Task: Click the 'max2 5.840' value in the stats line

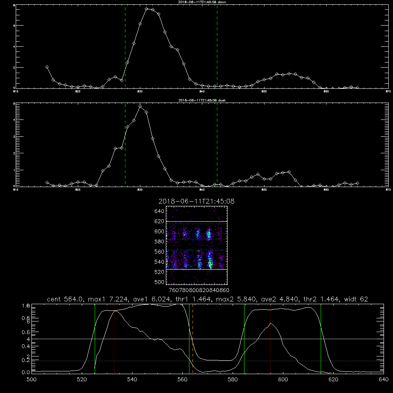Action: tap(235, 299)
